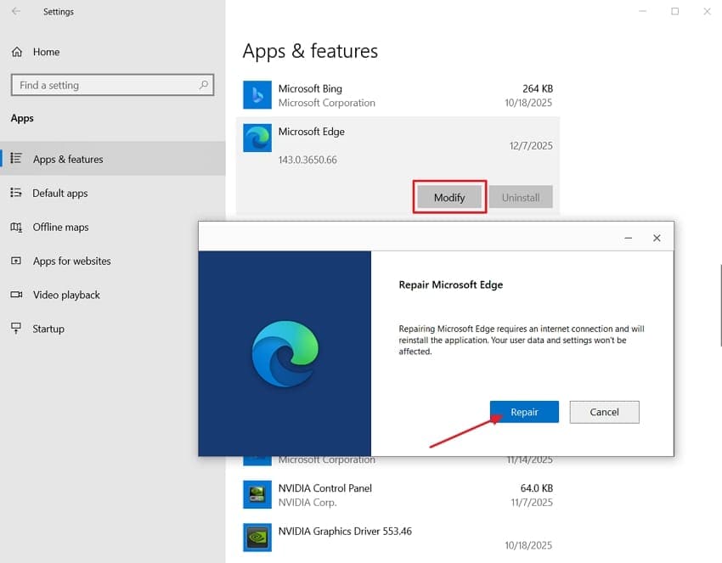Select the Microsoft Bing app icon
The image size is (722, 563).
257,94
